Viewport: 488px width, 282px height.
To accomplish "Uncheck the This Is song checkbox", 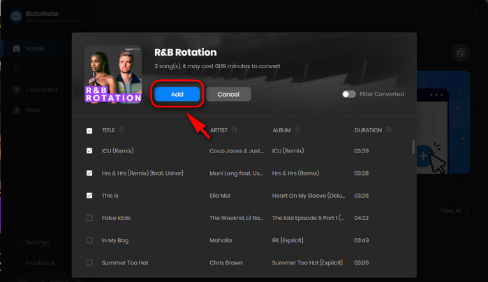I will click(89, 196).
